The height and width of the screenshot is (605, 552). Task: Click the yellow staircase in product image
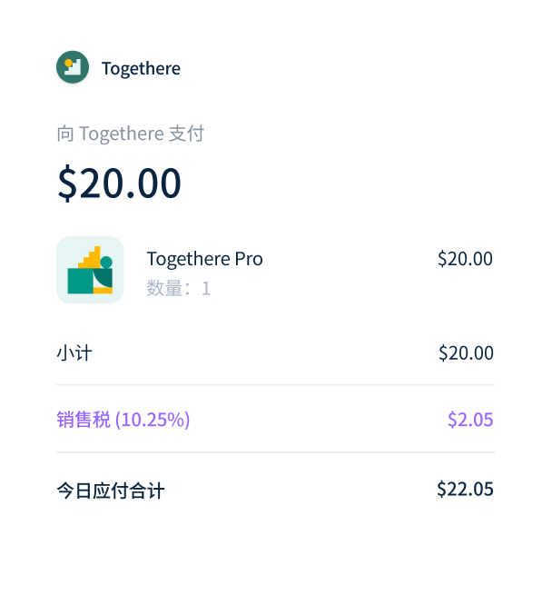[x=90, y=257]
